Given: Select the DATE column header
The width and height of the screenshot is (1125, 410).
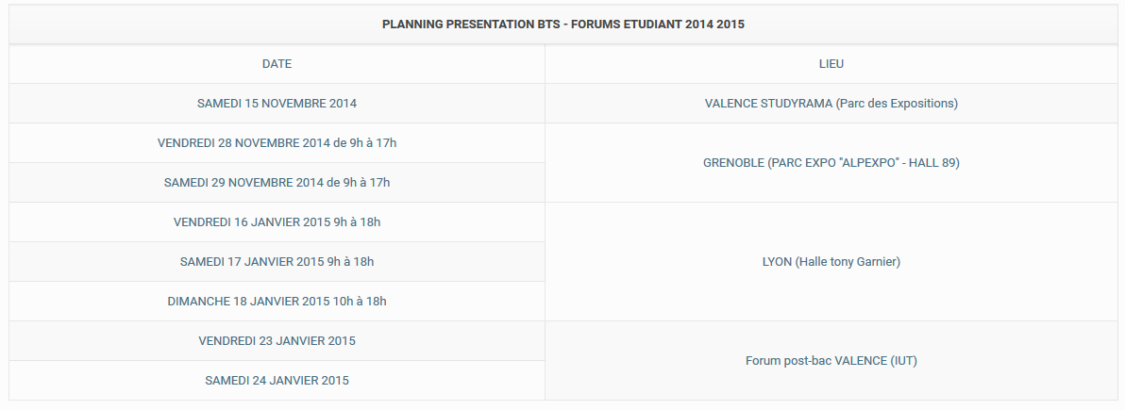Looking at the screenshot, I should (x=277, y=64).
